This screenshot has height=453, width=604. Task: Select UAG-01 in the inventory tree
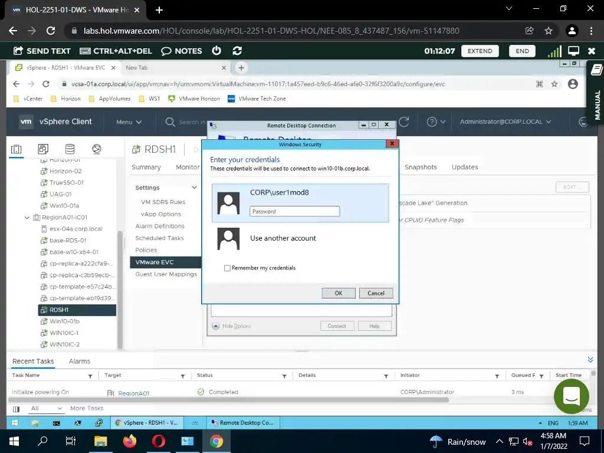pos(61,194)
